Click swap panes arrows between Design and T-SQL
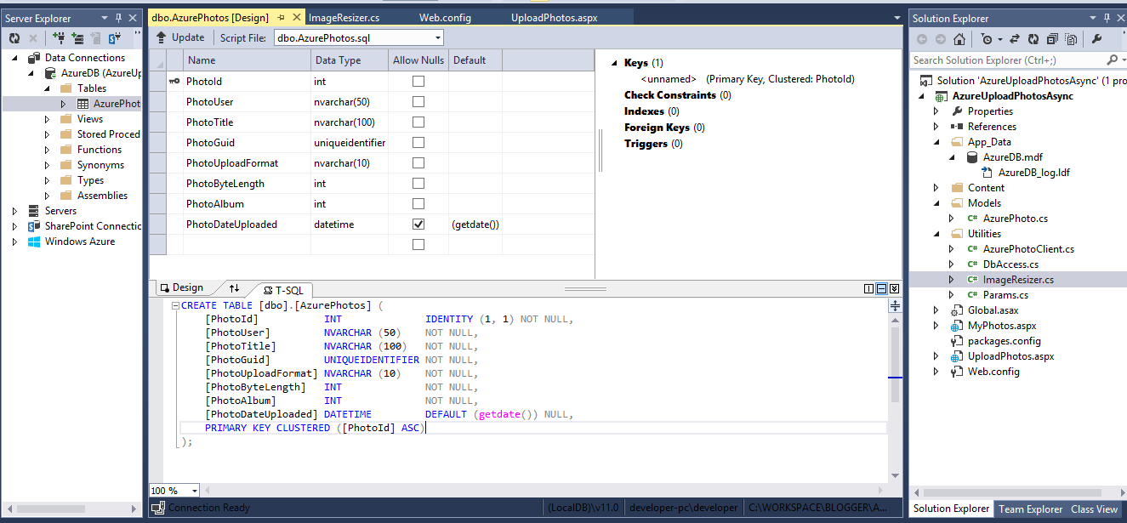1127x523 pixels. [x=235, y=289]
